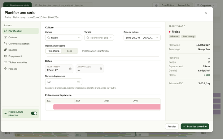Click the infinity icon for perennial mode
This screenshot has height=139, width=223.
[x=5, y=113]
